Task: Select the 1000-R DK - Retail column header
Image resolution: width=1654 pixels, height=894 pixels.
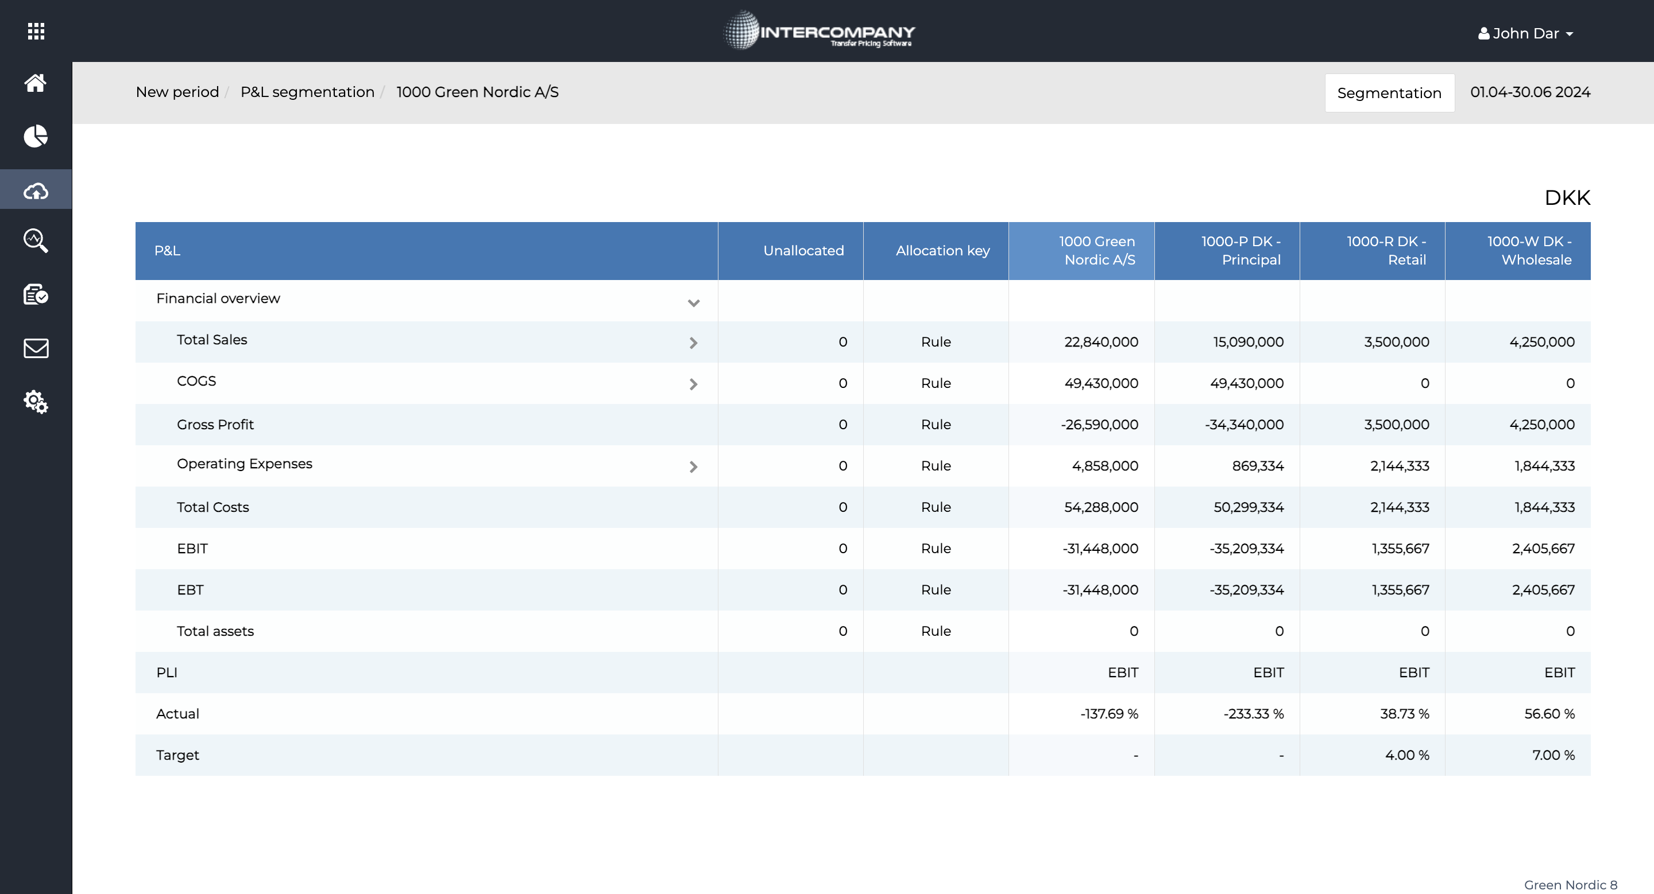Action: (1373, 251)
